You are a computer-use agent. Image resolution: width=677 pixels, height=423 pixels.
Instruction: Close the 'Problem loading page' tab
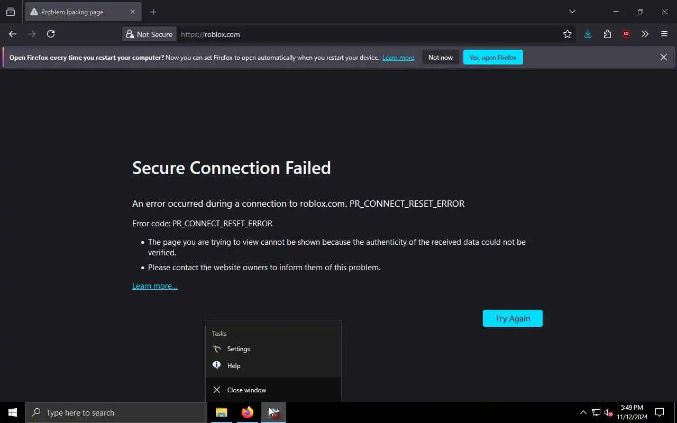[133, 12]
